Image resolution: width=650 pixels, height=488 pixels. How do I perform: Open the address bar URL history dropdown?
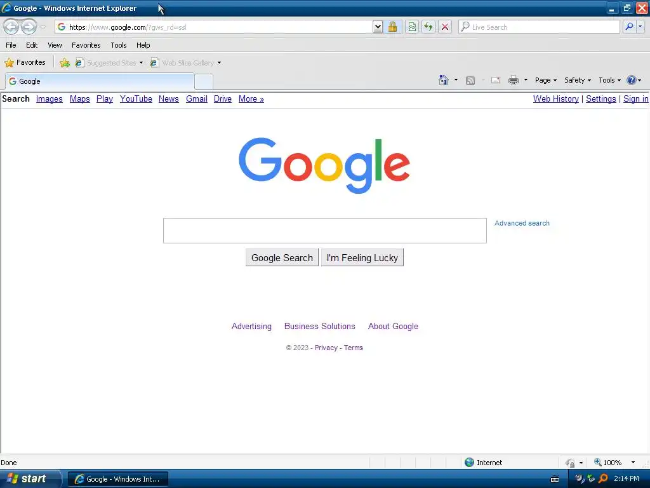(x=377, y=27)
